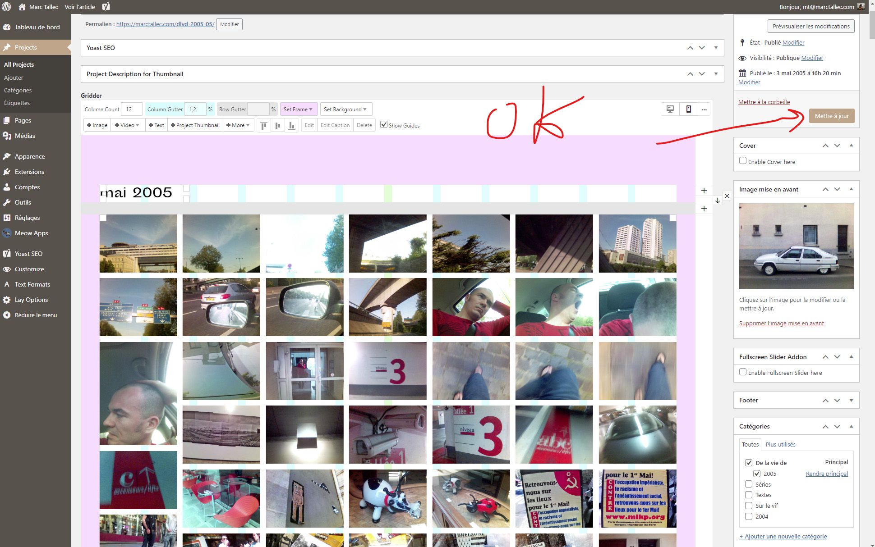Switch to the Plus utilisés tab
The width and height of the screenshot is (875, 547).
coord(780,444)
